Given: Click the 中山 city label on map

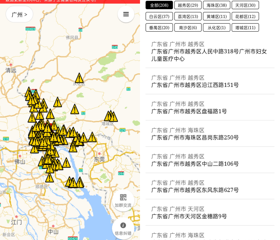Looking at the screenshot, I should point(53,232).
